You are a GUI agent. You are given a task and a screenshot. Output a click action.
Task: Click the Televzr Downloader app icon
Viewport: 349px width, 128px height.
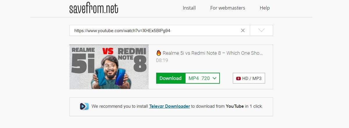click(84, 106)
